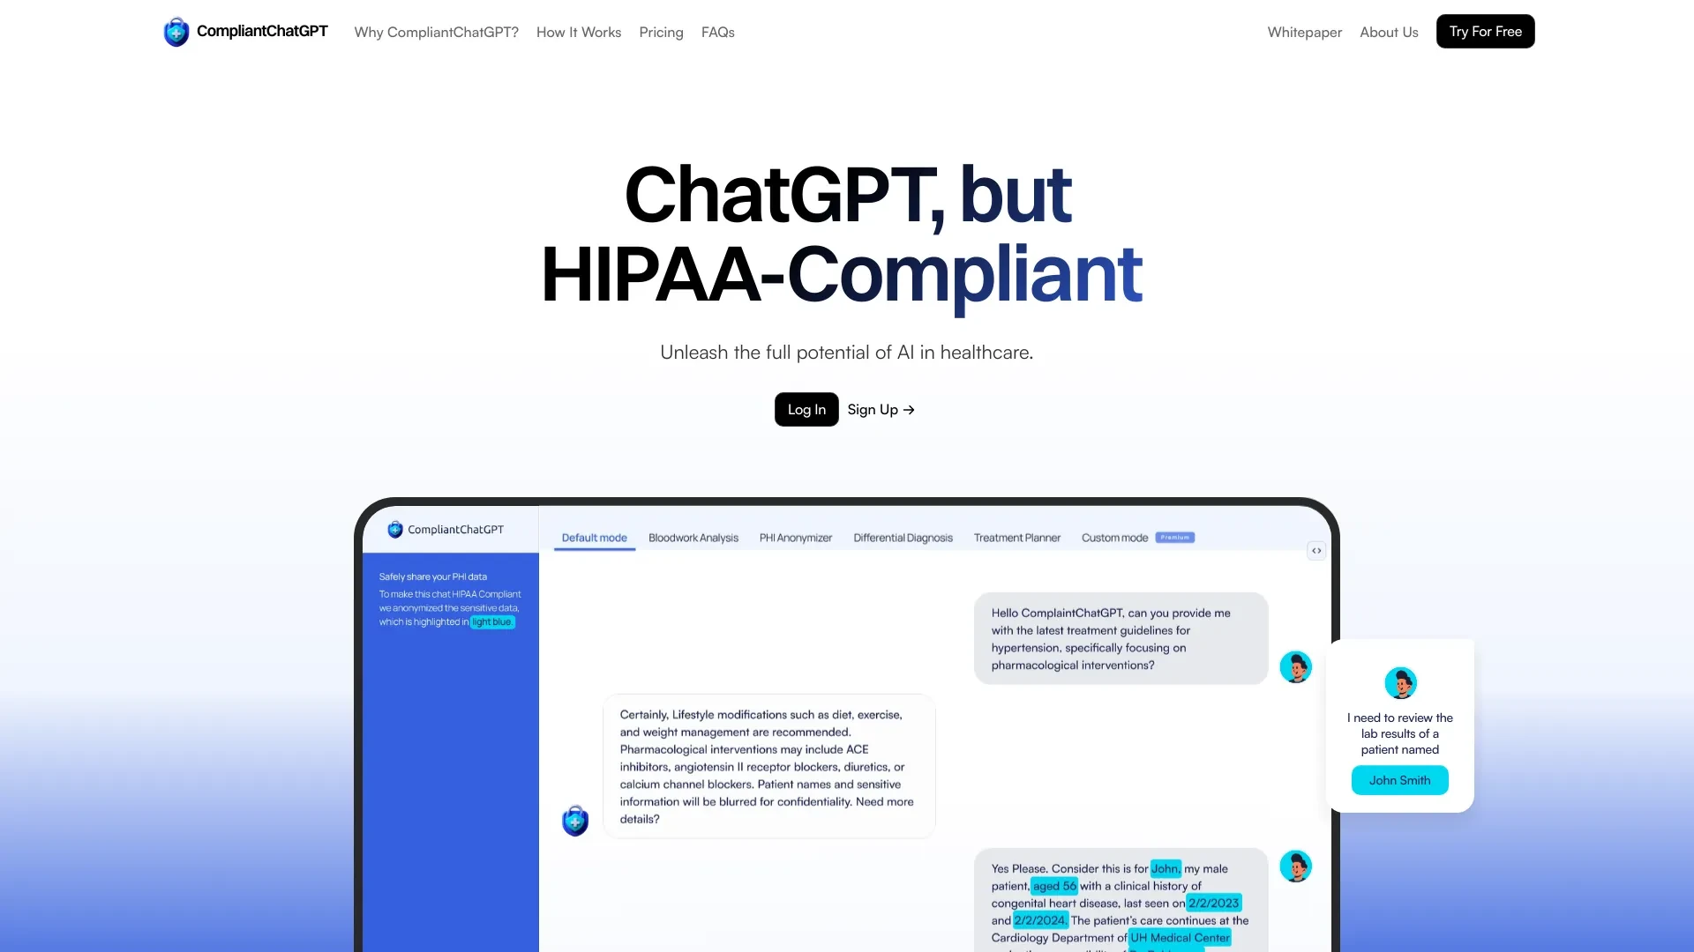Expand the light blue PHI highlight toggle
Viewport: 1694px width, 952px height.
coord(490,621)
